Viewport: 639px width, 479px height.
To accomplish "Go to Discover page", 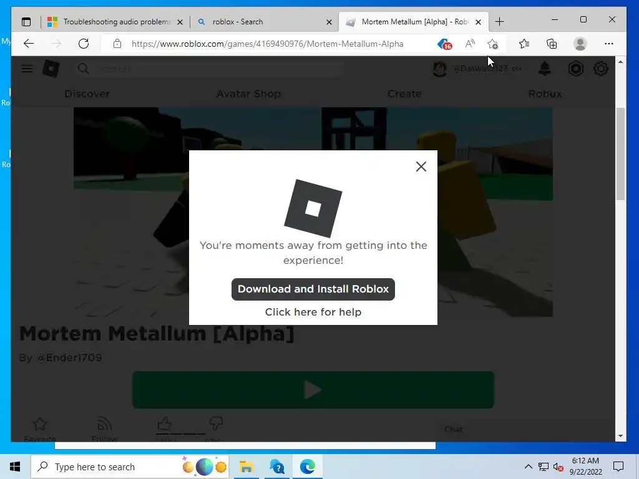I will 87,94.
